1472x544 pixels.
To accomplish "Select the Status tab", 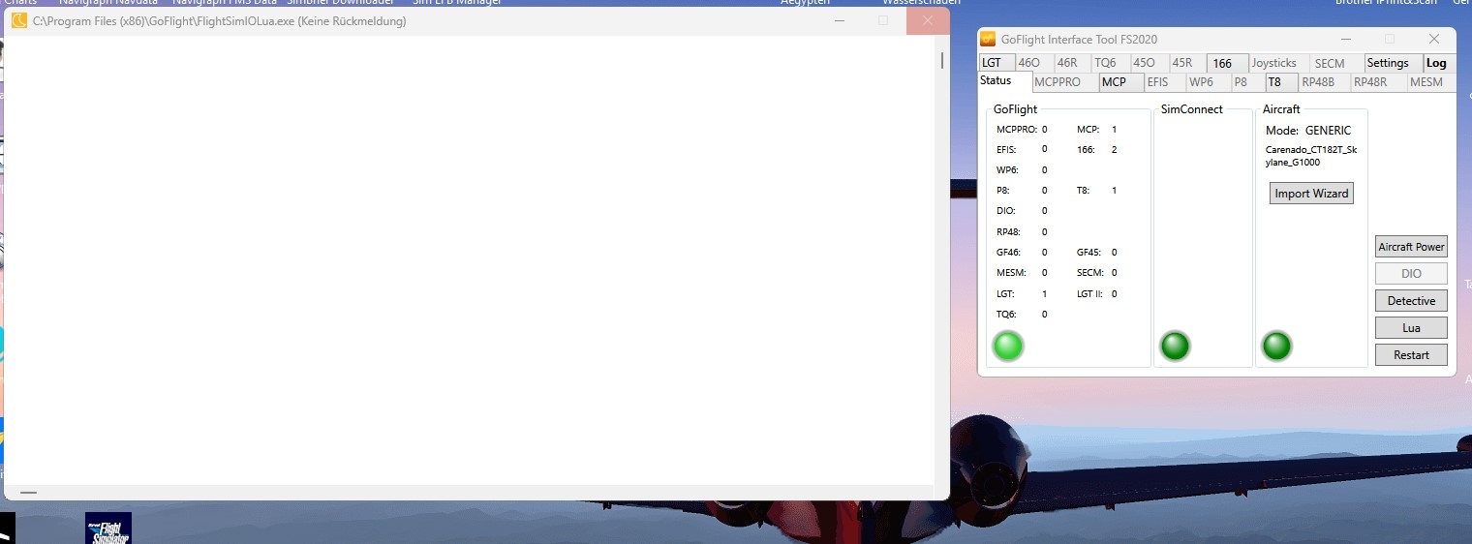I will point(1005,81).
